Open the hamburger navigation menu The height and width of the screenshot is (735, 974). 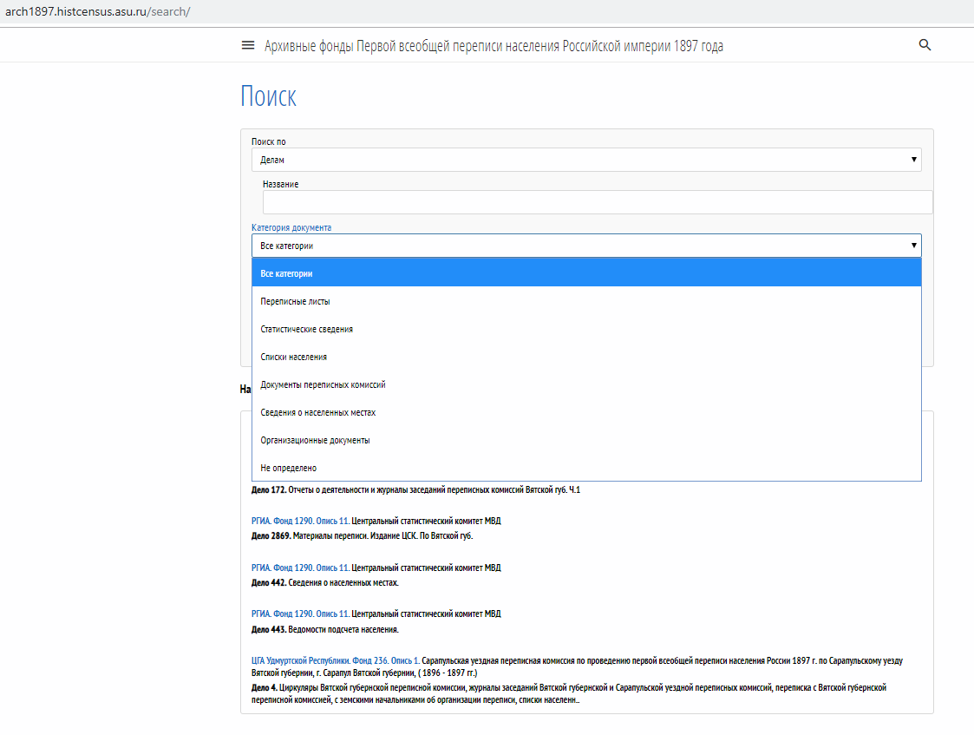(x=248, y=46)
